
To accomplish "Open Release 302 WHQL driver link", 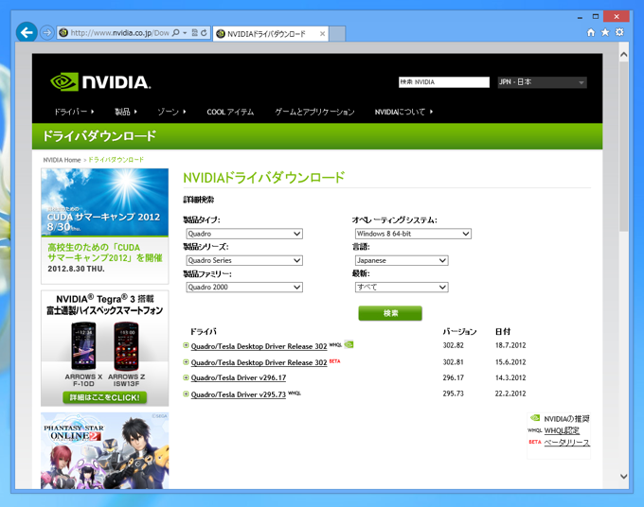I will click(x=259, y=346).
